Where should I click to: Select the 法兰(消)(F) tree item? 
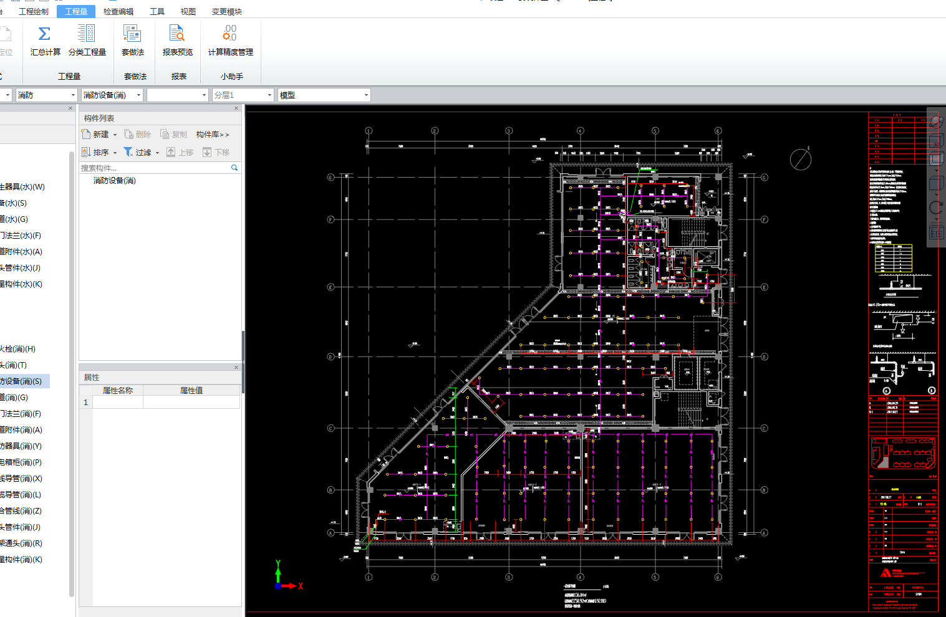tap(21, 414)
